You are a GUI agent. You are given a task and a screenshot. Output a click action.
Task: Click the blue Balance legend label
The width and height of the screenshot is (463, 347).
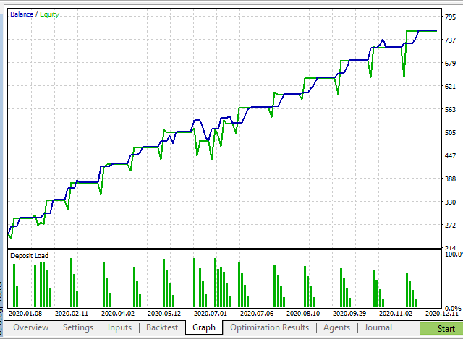tap(21, 14)
